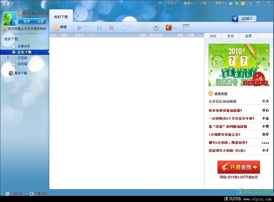Click the user avatar picture

10,19
